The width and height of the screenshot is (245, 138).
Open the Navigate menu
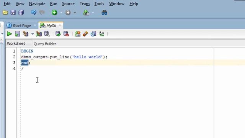(x=37, y=4)
